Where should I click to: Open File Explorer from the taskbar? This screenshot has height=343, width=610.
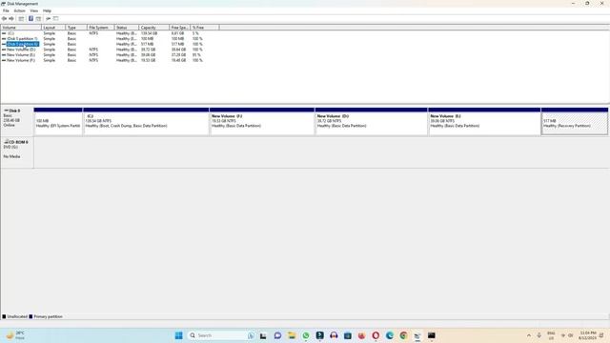(x=292, y=335)
